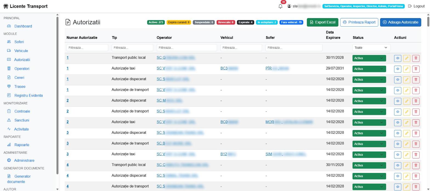Click the document icon beside the Autorizatii heading
This screenshot has width=430, height=191.
(68, 22)
